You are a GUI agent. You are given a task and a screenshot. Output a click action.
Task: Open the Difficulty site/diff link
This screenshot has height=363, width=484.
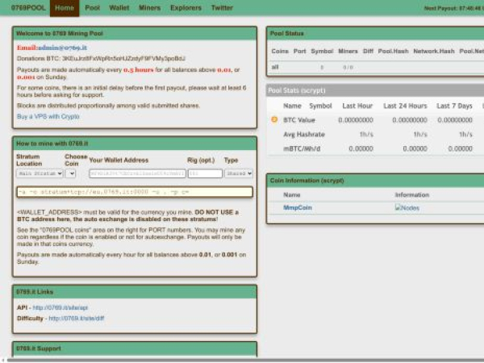(77, 318)
